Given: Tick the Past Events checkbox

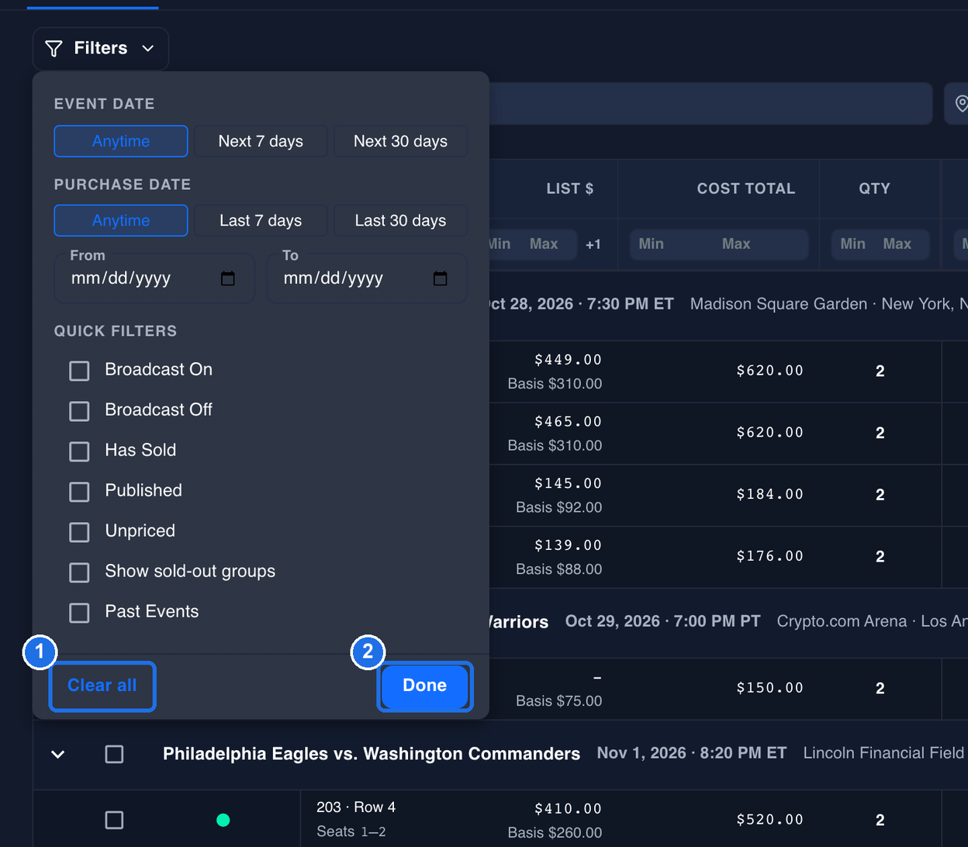Looking at the screenshot, I should (79, 613).
